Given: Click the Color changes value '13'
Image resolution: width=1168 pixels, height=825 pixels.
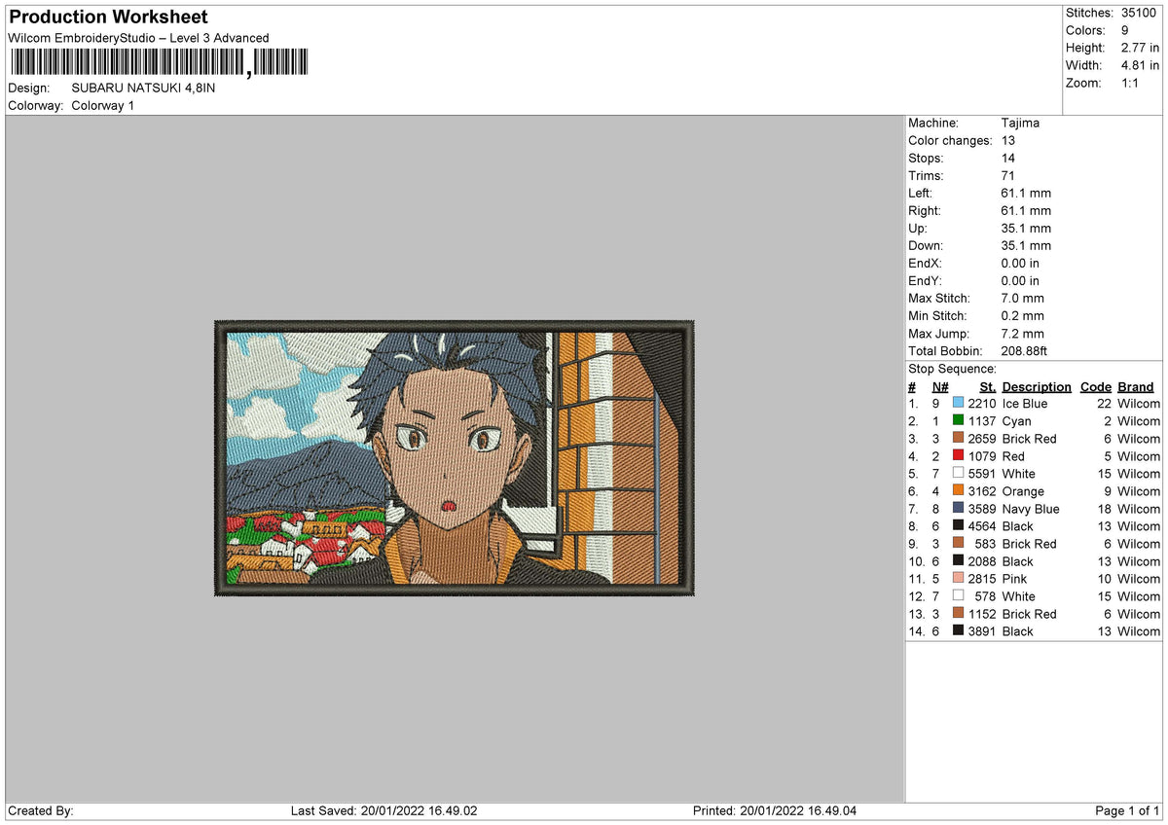Looking at the screenshot, I should point(1008,141).
